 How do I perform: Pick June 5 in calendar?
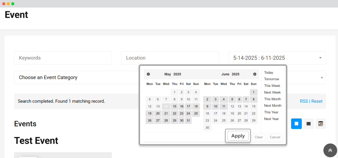coord(232,100)
